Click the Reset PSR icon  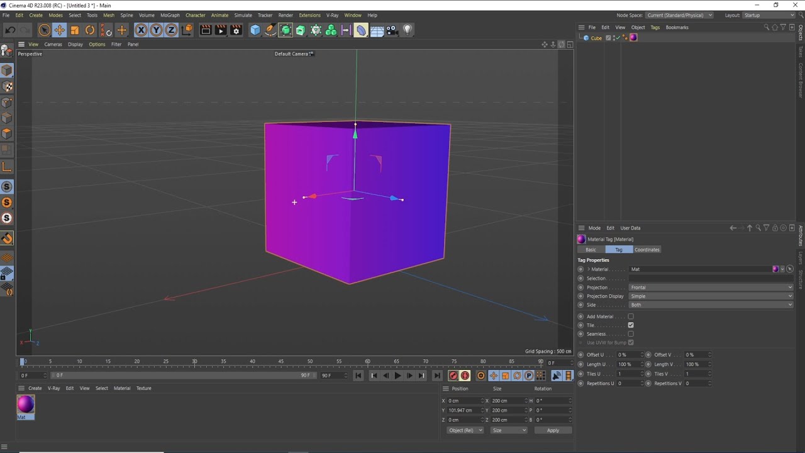(x=106, y=30)
